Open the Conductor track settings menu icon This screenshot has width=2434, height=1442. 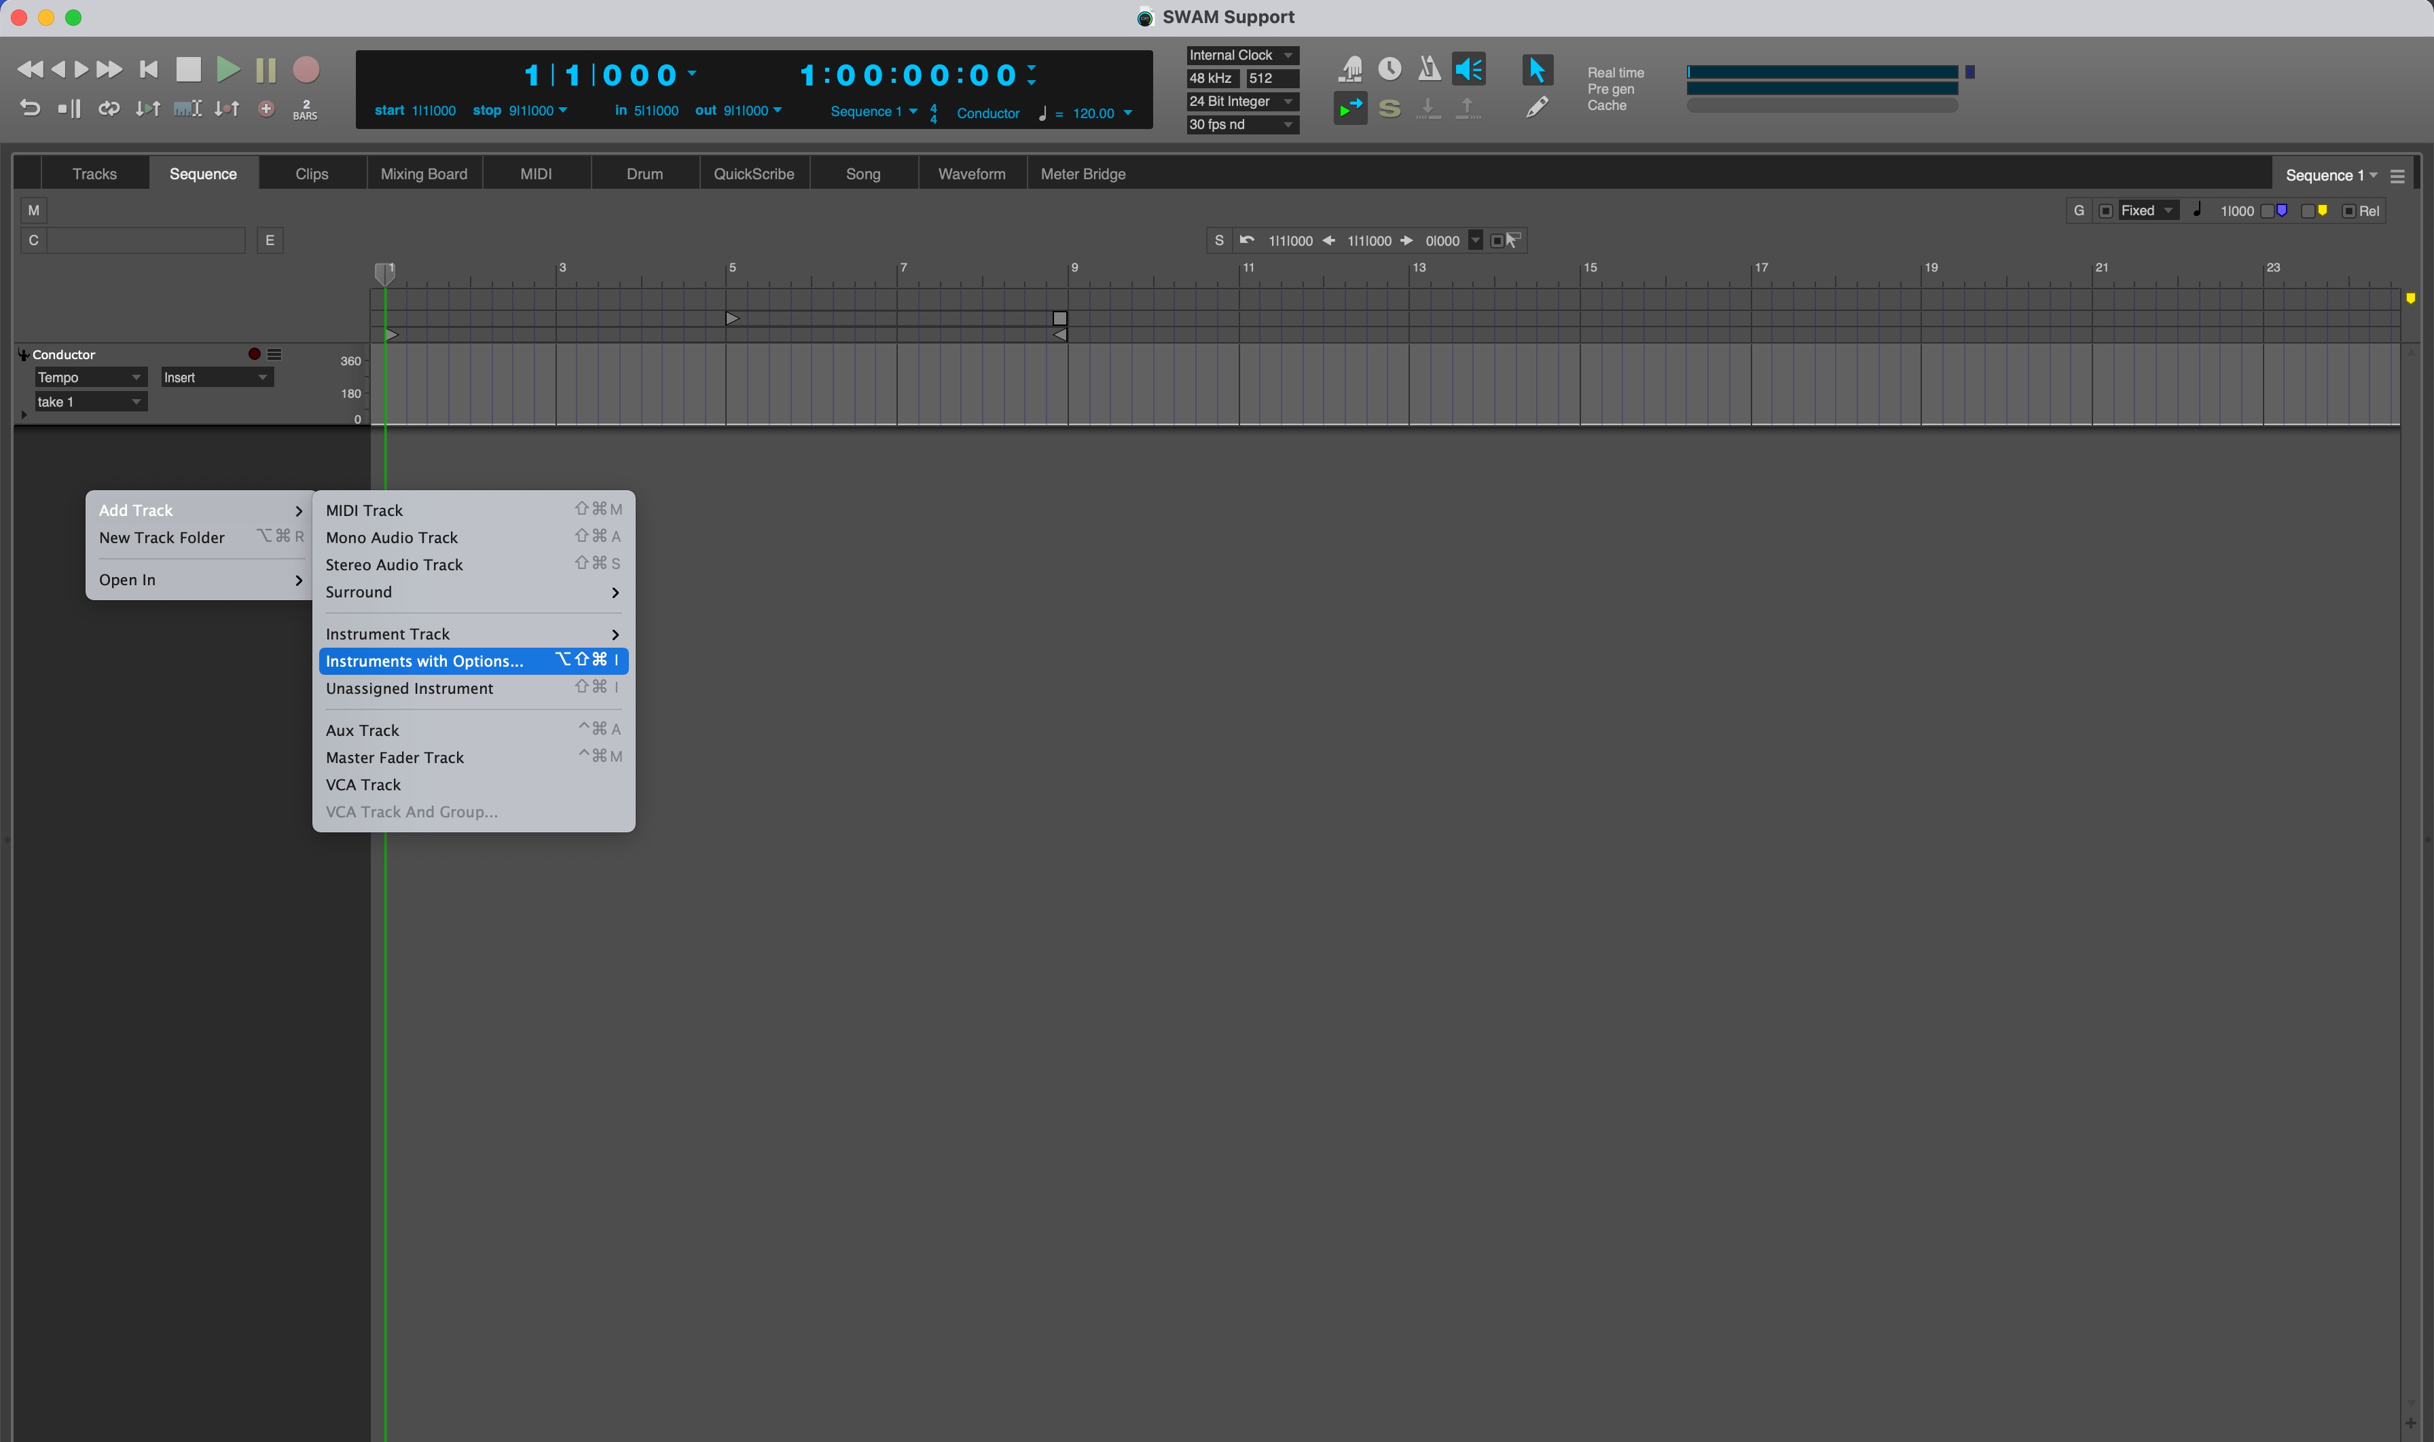[275, 354]
